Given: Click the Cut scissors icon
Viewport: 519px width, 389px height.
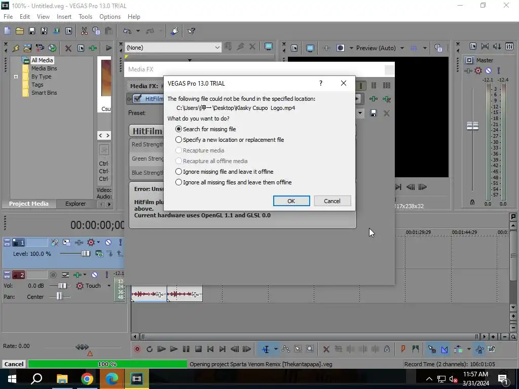Looking at the screenshot, I should point(84,31).
